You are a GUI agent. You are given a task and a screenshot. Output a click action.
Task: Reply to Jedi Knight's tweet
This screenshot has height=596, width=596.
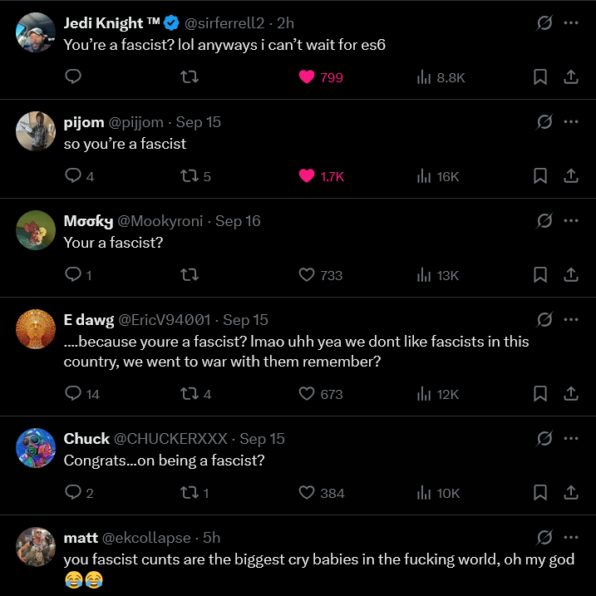(x=73, y=77)
